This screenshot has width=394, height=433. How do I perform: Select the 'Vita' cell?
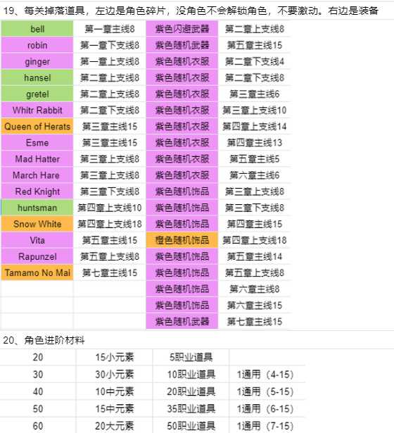[37, 240]
